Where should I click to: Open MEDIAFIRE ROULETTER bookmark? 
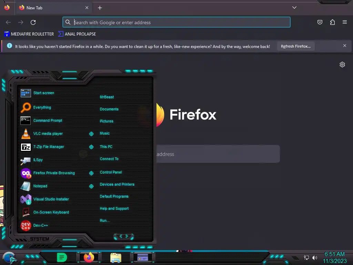coord(29,34)
